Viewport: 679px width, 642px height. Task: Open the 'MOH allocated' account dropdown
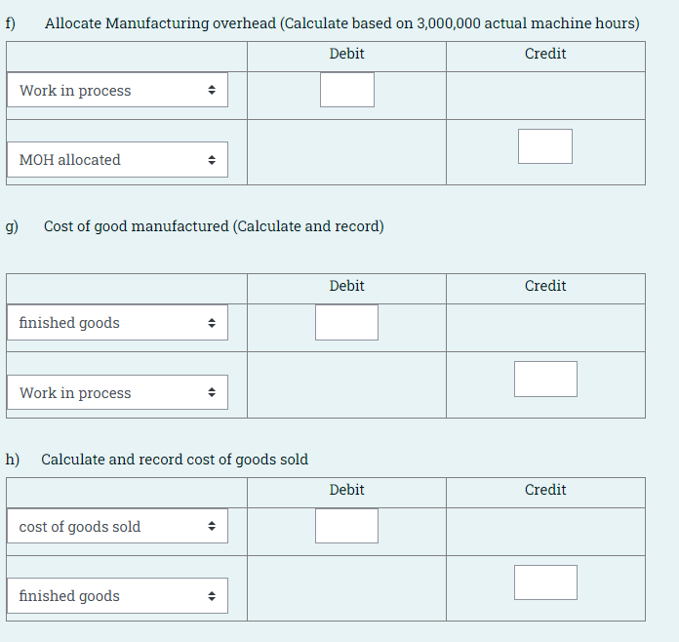[x=117, y=159]
